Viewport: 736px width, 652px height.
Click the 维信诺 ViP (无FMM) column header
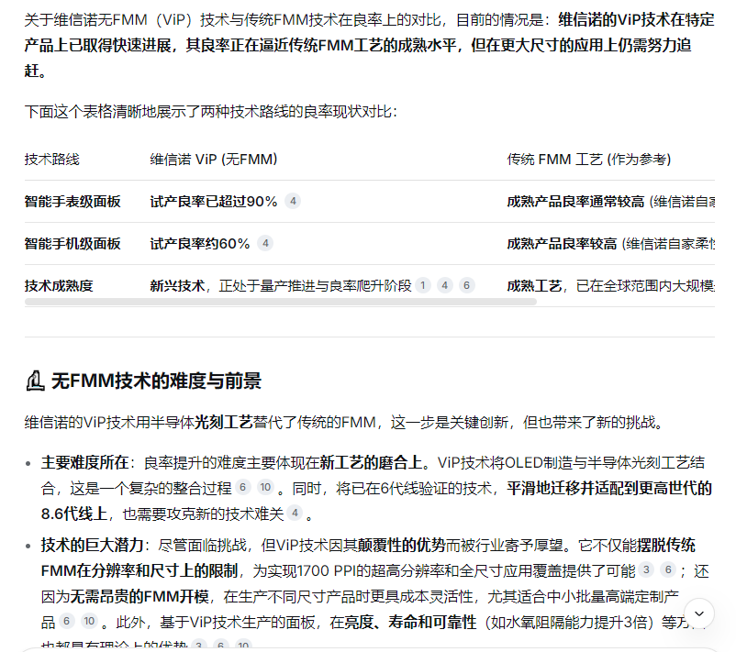coord(214,160)
